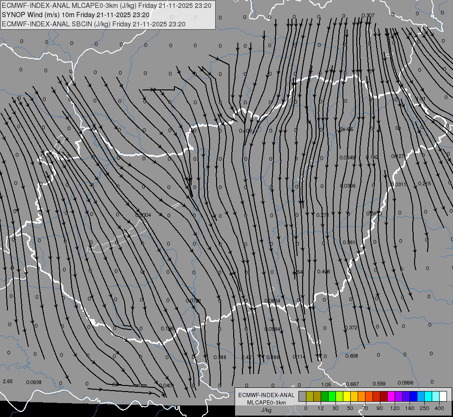Select the 0.886 map value

[273, 357]
